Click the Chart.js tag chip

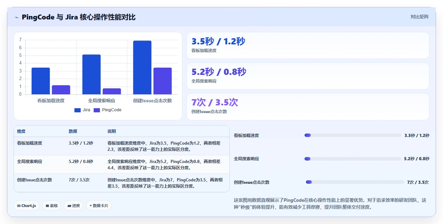tap(27, 206)
